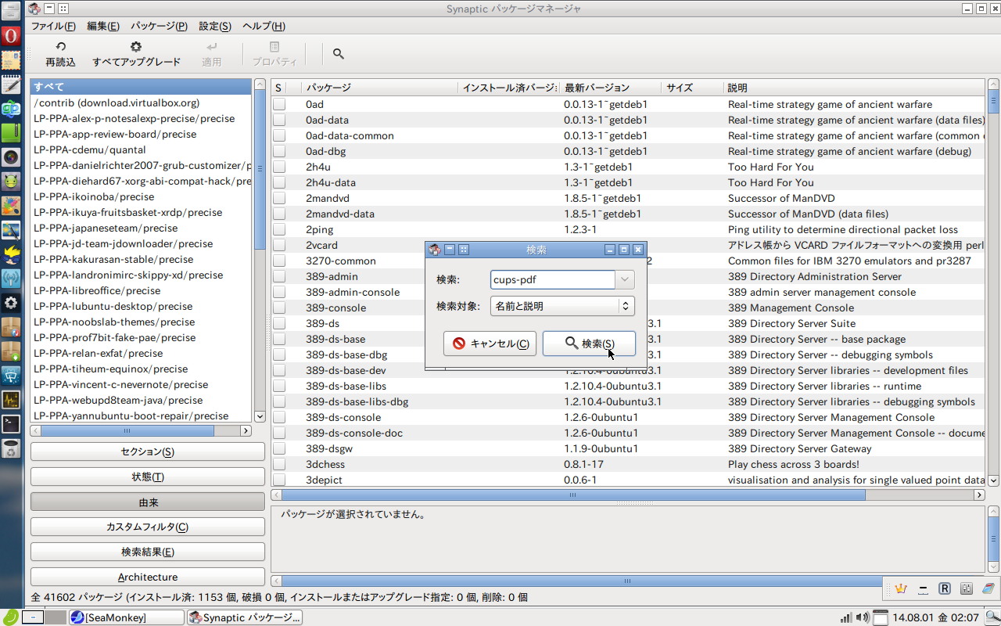
Task: Mark the status checkbox for 0ad
Action: tap(279, 104)
